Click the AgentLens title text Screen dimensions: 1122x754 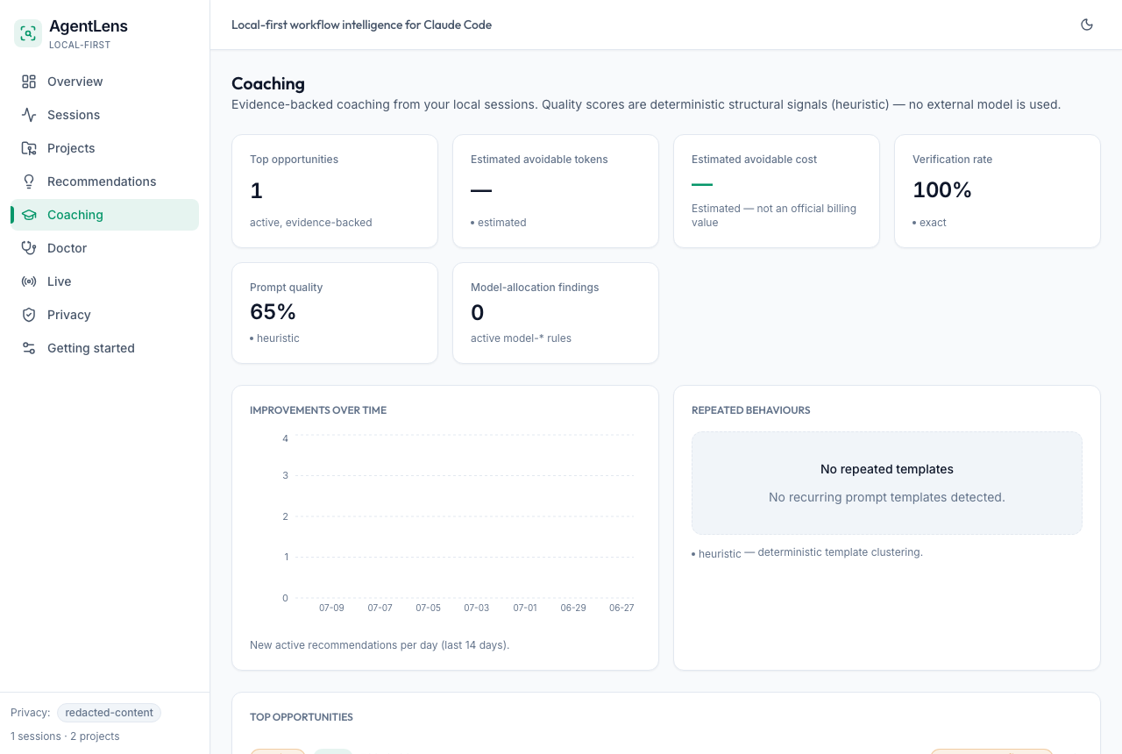pyautogui.click(x=89, y=26)
